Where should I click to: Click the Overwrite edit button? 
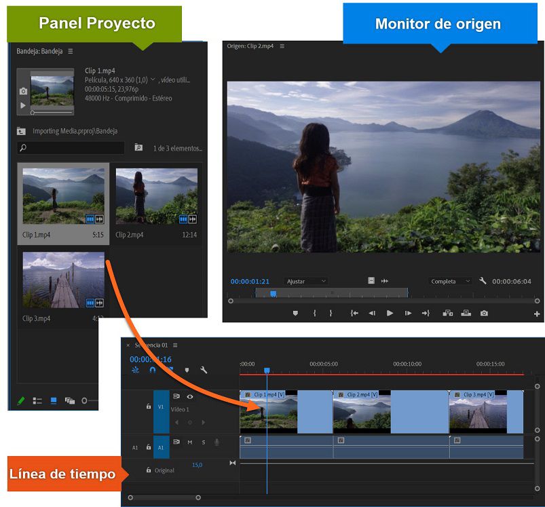(x=466, y=313)
